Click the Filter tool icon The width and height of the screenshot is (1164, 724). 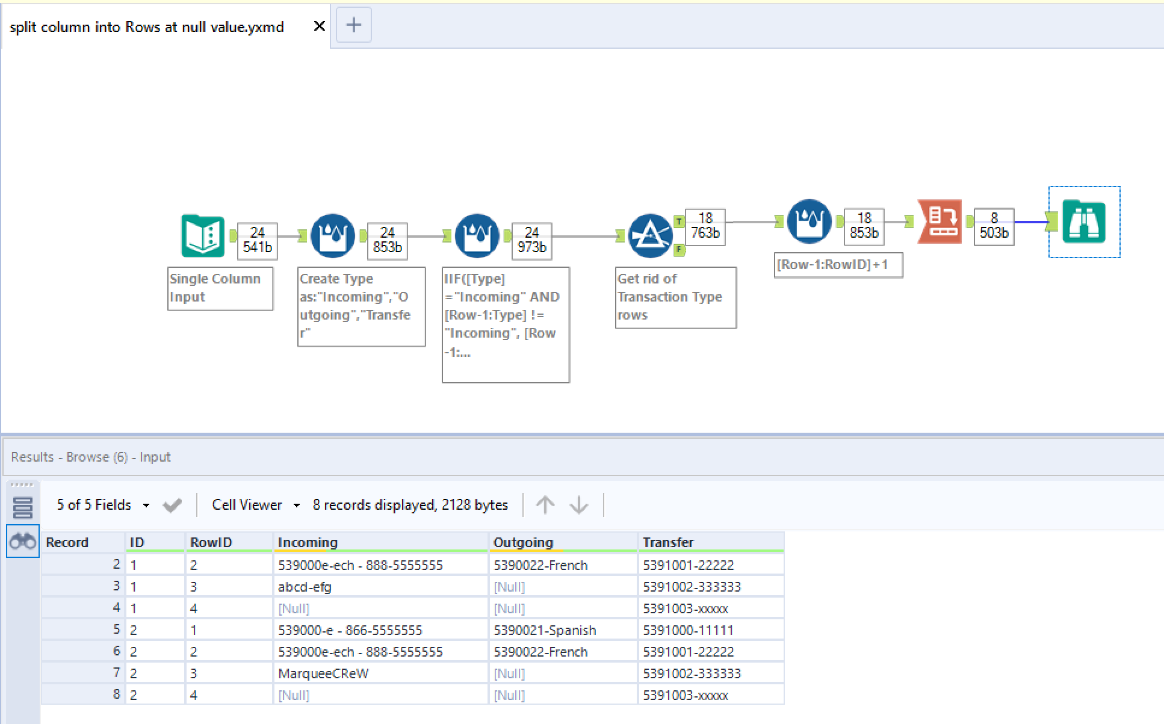(x=649, y=236)
